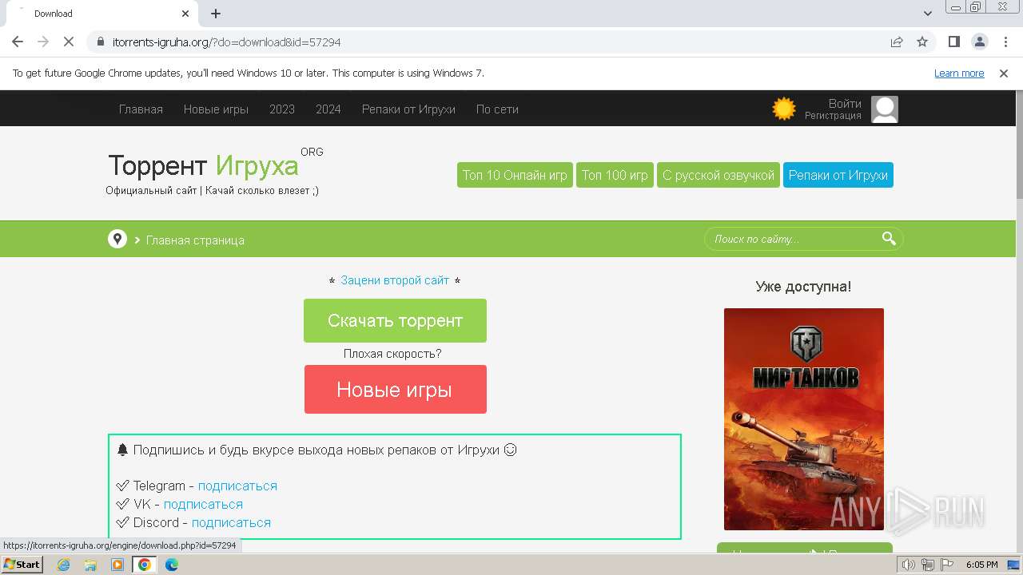Toggle the sun light-theme icon
1023x575 pixels.
point(784,109)
